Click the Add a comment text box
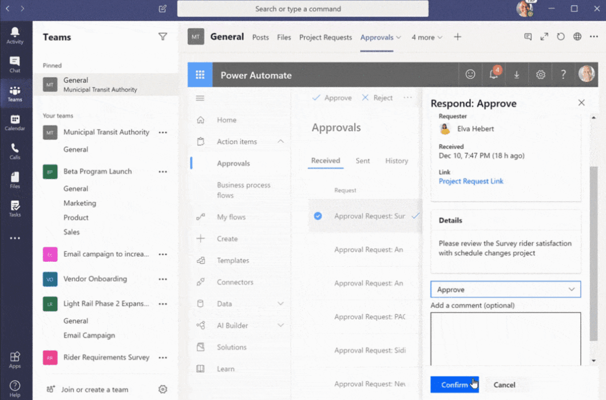Screen dimensions: 606x400 [505, 339]
